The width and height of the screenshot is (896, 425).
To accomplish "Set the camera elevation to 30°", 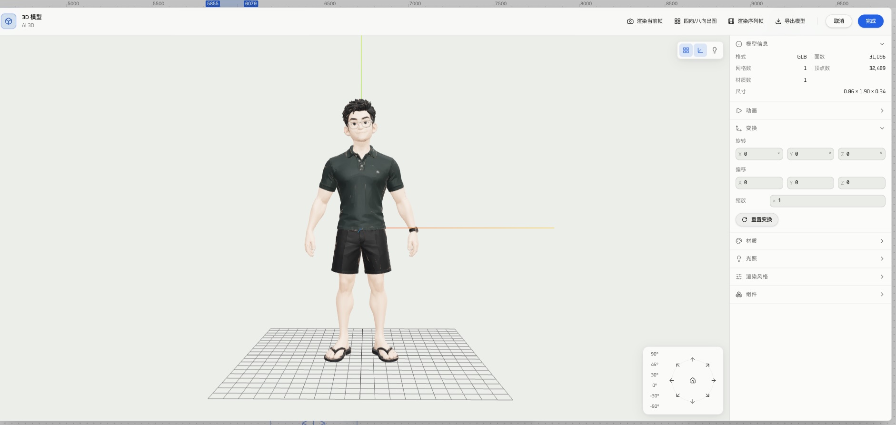I will [x=655, y=375].
